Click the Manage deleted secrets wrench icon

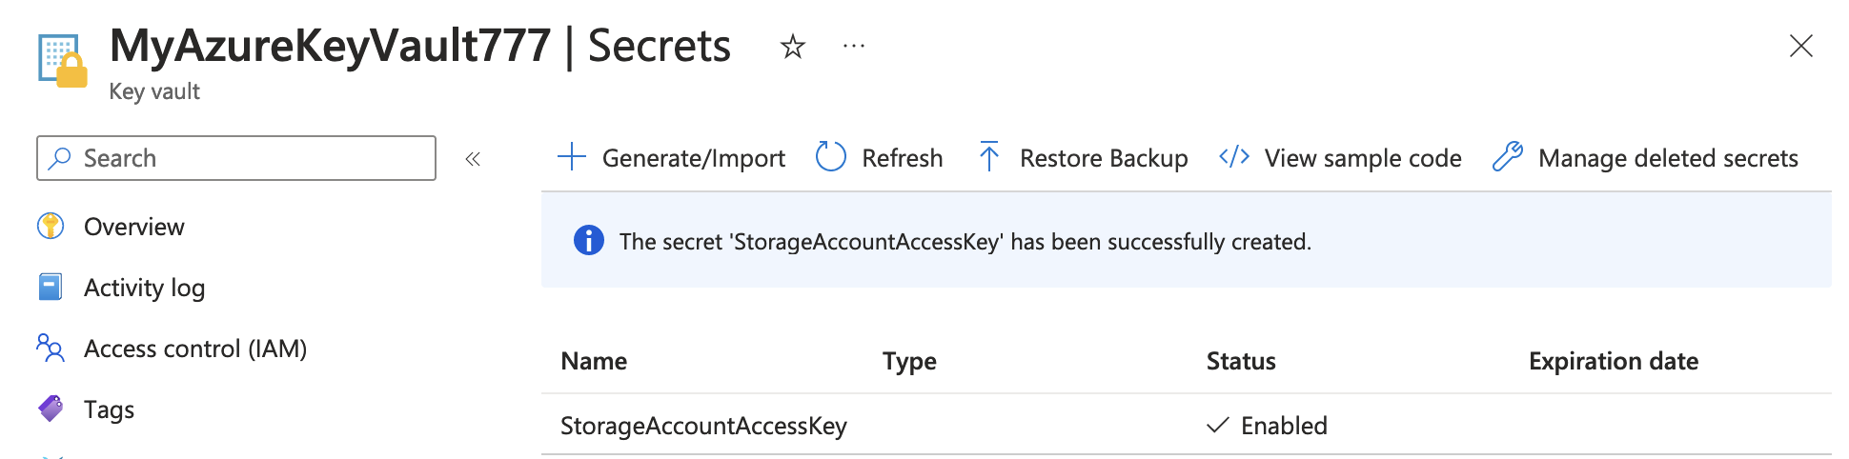point(1508,157)
